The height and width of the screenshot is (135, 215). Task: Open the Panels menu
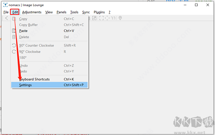point(61,12)
